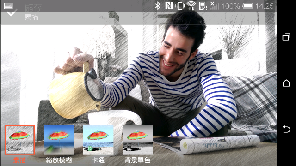Image resolution: width=296 pixels, height=166 pixels.
Task: Tap the SD card alert icon
Action: (x=203, y=6)
